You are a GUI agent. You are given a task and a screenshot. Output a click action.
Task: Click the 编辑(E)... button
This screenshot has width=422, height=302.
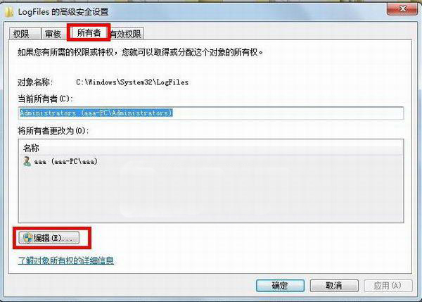pos(49,238)
